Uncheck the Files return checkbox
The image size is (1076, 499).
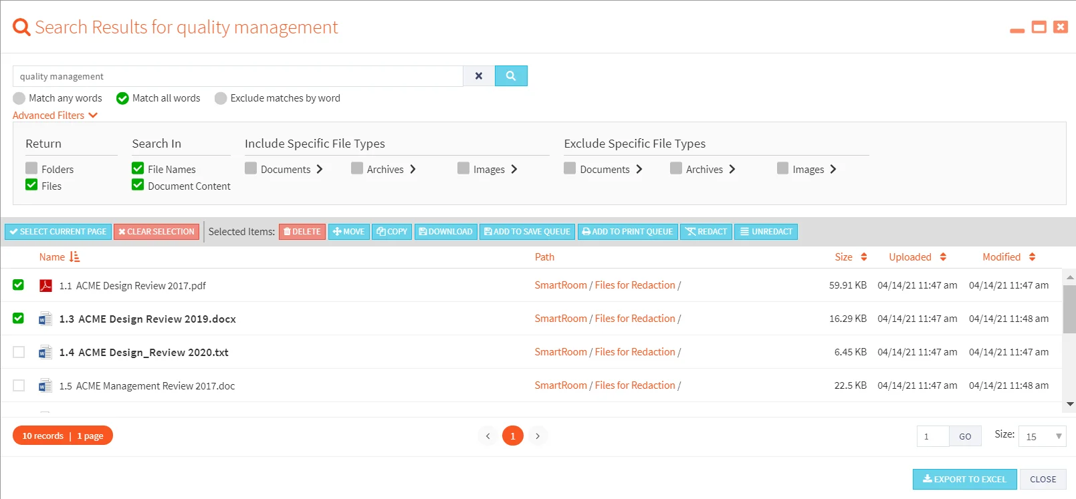(x=31, y=185)
